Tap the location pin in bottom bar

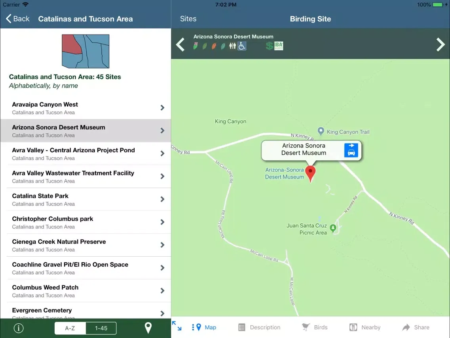[x=148, y=328]
